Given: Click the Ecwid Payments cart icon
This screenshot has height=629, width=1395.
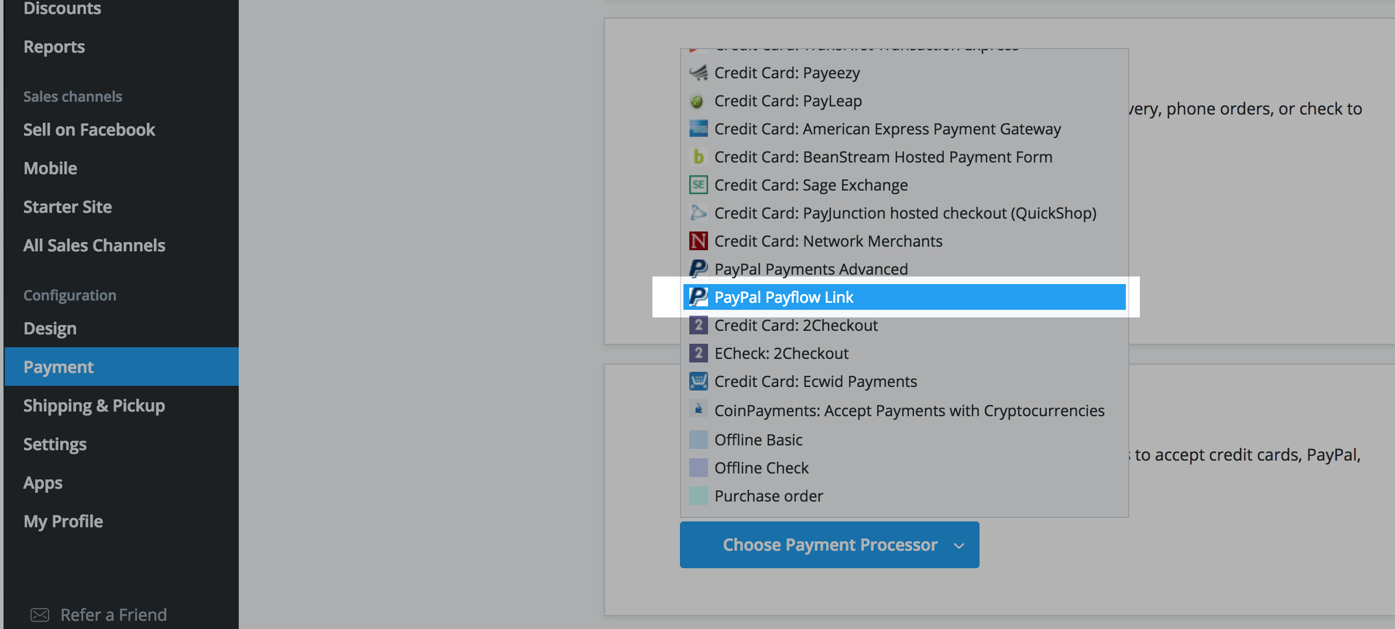Looking at the screenshot, I should 698,381.
